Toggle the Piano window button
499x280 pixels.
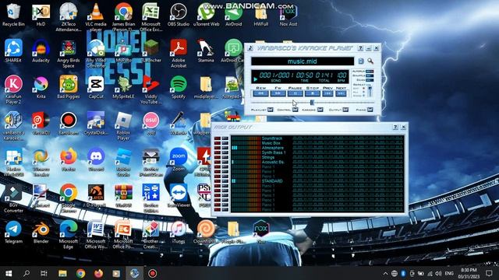370,110
